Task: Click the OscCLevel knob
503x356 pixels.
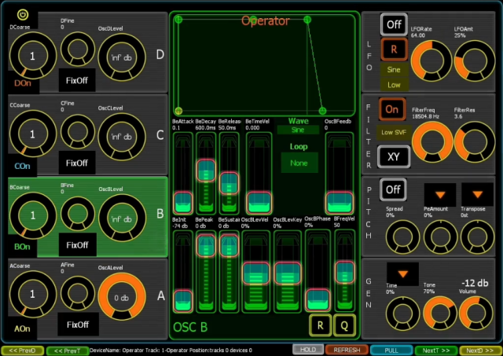Action: 122,137
